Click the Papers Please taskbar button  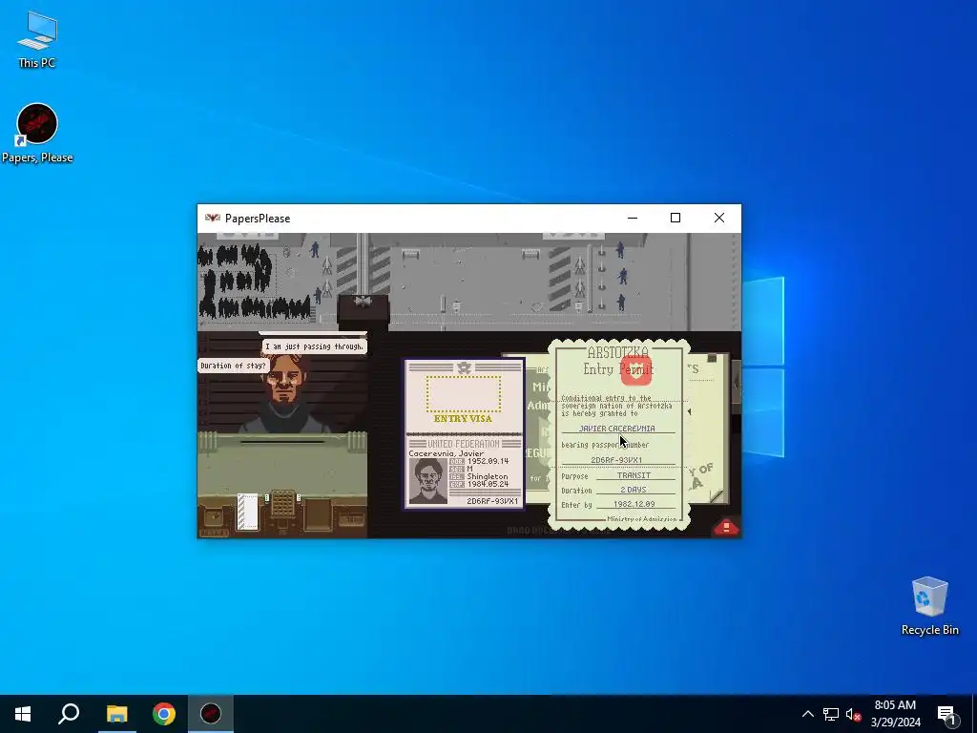211,714
